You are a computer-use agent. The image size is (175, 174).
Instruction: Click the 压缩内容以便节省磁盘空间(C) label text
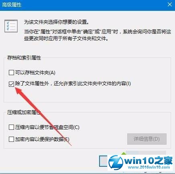coord(47,127)
